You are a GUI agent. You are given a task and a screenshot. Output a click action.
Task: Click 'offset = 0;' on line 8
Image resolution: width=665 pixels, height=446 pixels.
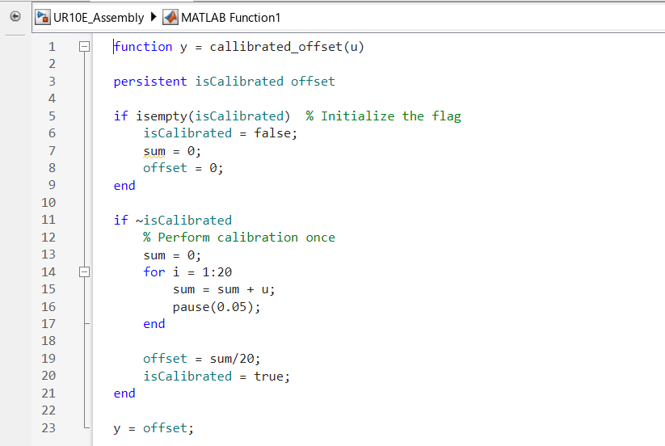click(183, 168)
